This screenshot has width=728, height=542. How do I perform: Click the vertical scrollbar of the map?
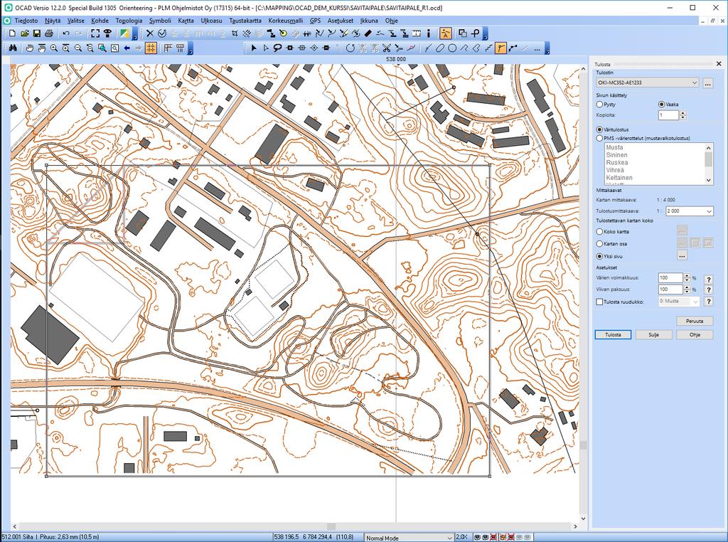pos(584,294)
